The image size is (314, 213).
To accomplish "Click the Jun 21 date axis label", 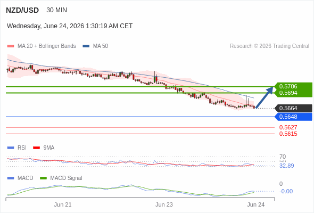I will pyautogui.click(x=63, y=204).
